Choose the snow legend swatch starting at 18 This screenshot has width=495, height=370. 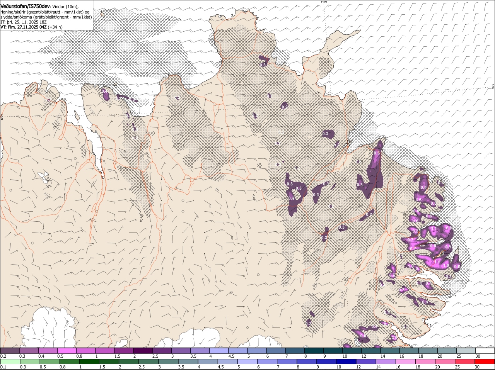coord(427,351)
